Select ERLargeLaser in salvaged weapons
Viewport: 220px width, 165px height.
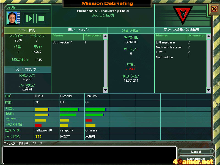click(180, 42)
